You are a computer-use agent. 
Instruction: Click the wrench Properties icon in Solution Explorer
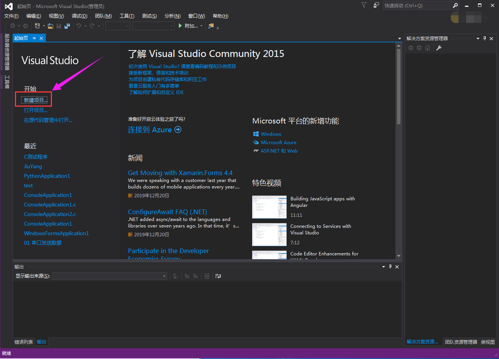point(439,47)
